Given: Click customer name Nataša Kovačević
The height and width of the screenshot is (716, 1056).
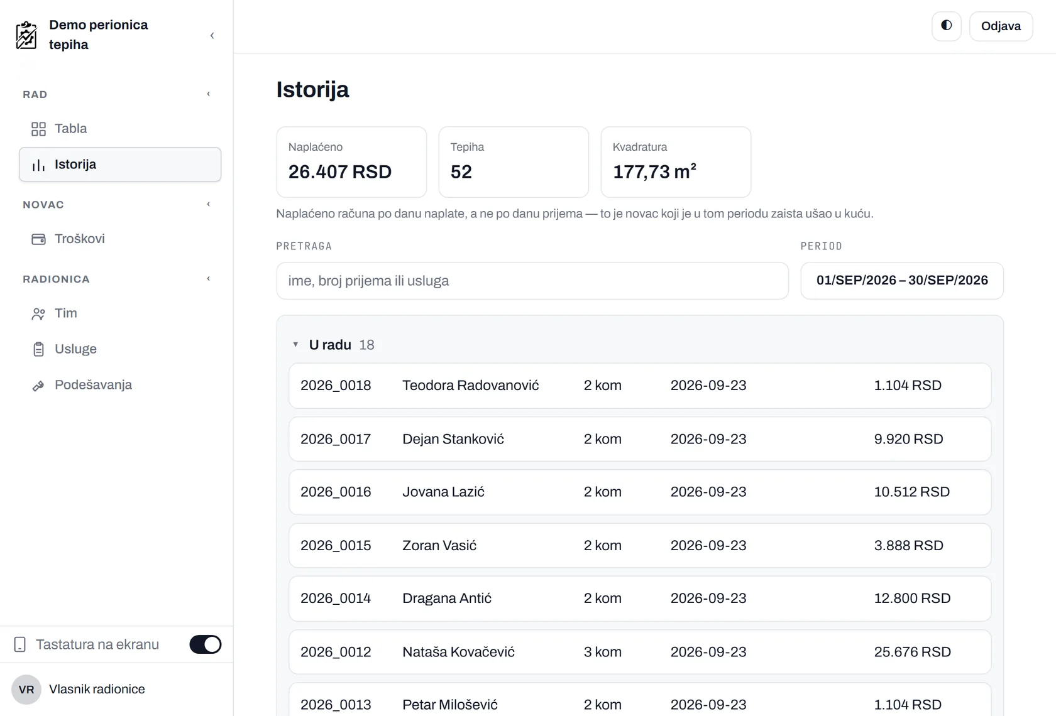Looking at the screenshot, I should (x=458, y=652).
